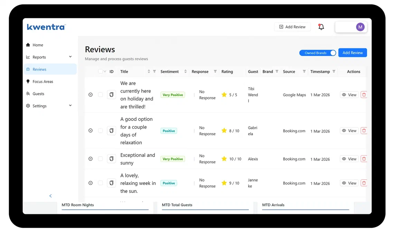Click the kwentra logo
This screenshot has width=394, height=235.
(46, 27)
